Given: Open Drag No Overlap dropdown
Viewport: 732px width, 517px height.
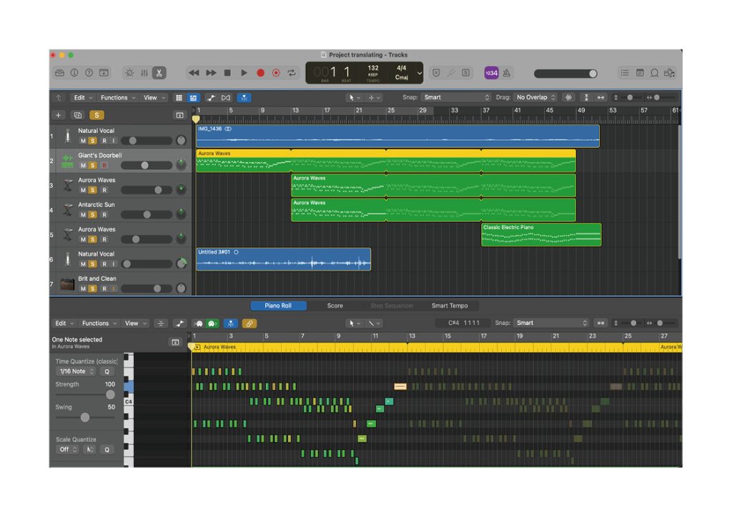Looking at the screenshot, I should (x=535, y=97).
